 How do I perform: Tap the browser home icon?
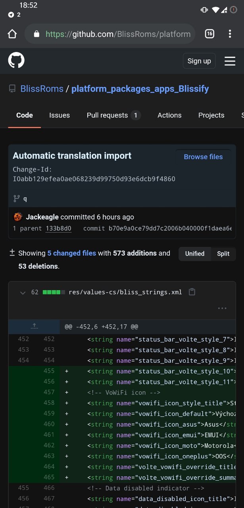coord(12,34)
